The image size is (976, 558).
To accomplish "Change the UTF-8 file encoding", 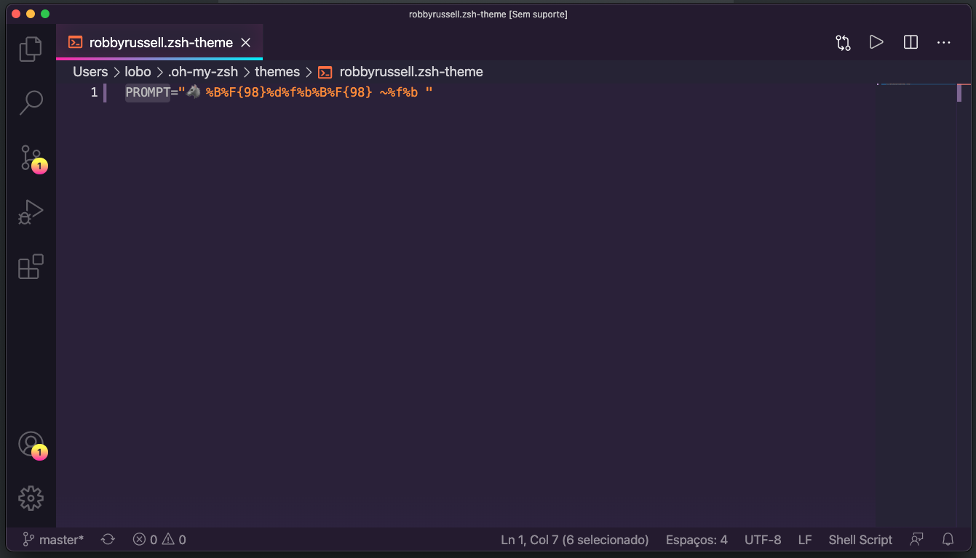I will pos(763,540).
